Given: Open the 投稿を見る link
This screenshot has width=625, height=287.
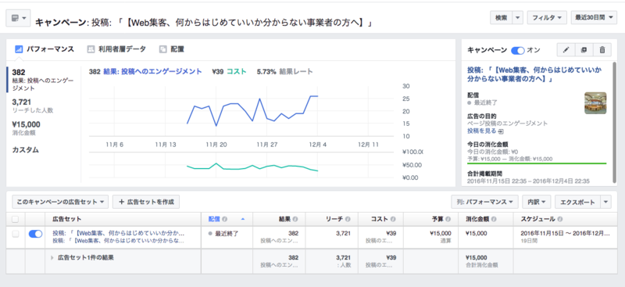Looking at the screenshot, I should point(481,131).
